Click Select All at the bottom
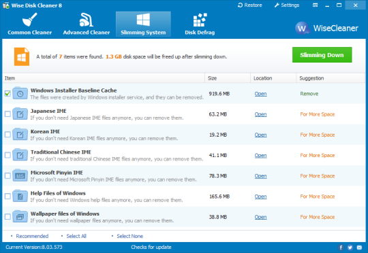The width and height of the screenshot is (368, 253). (76, 236)
